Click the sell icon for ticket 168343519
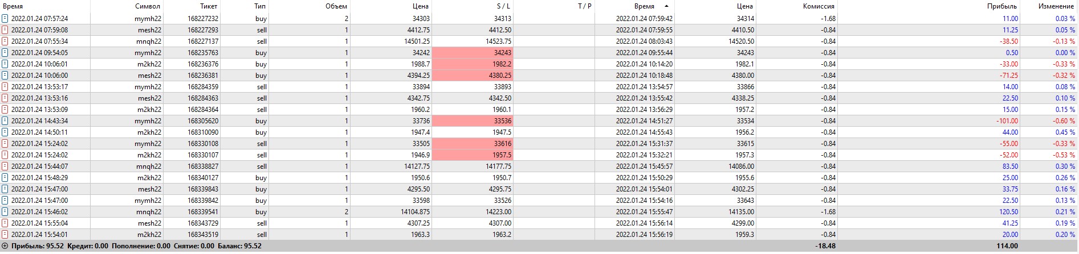1079x254 pixels. click(x=5, y=235)
